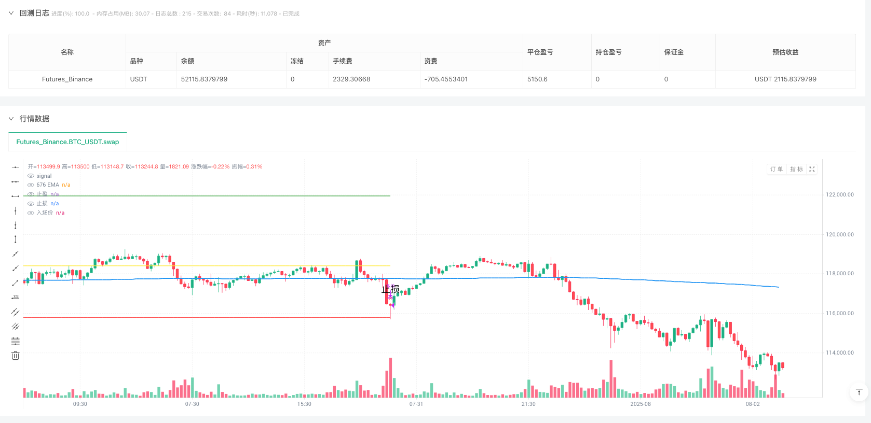The height and width of the screenshot is (423, 871).
Task: Click the scroll-to-top arrow button
Action: click(859, 392)
